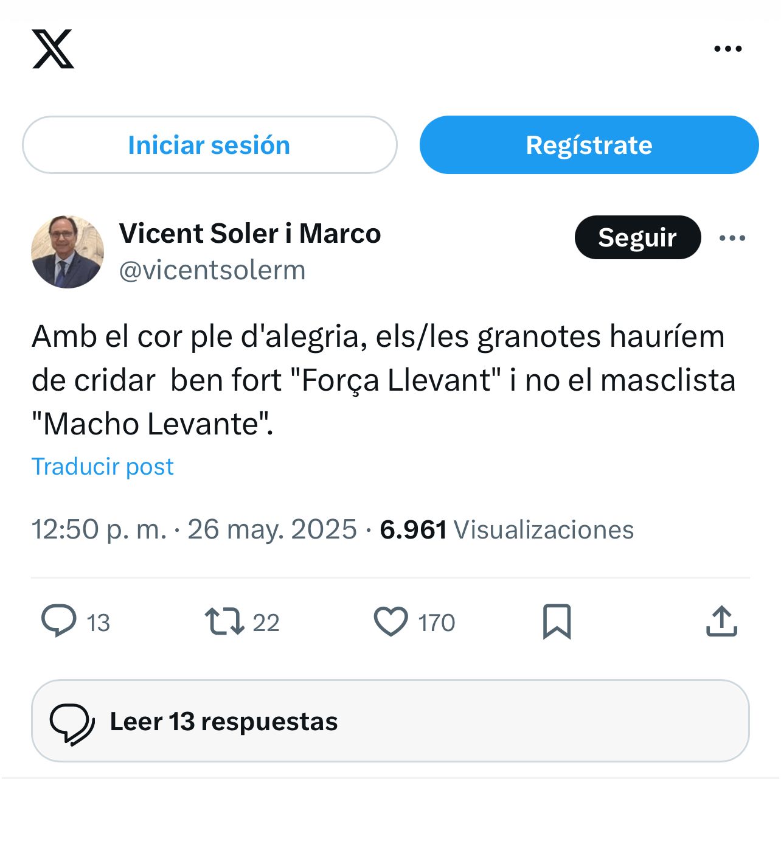Repost using the retweet arrows icon
Screen dimensions: 781x858
(x=224, y=621)
